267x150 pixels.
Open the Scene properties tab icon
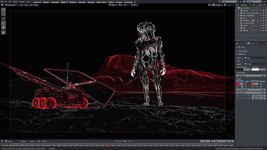coord(249,44)
